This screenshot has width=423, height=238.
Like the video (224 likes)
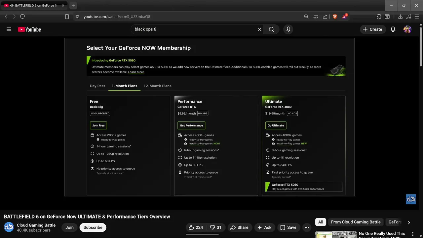[x=195, y=227]
